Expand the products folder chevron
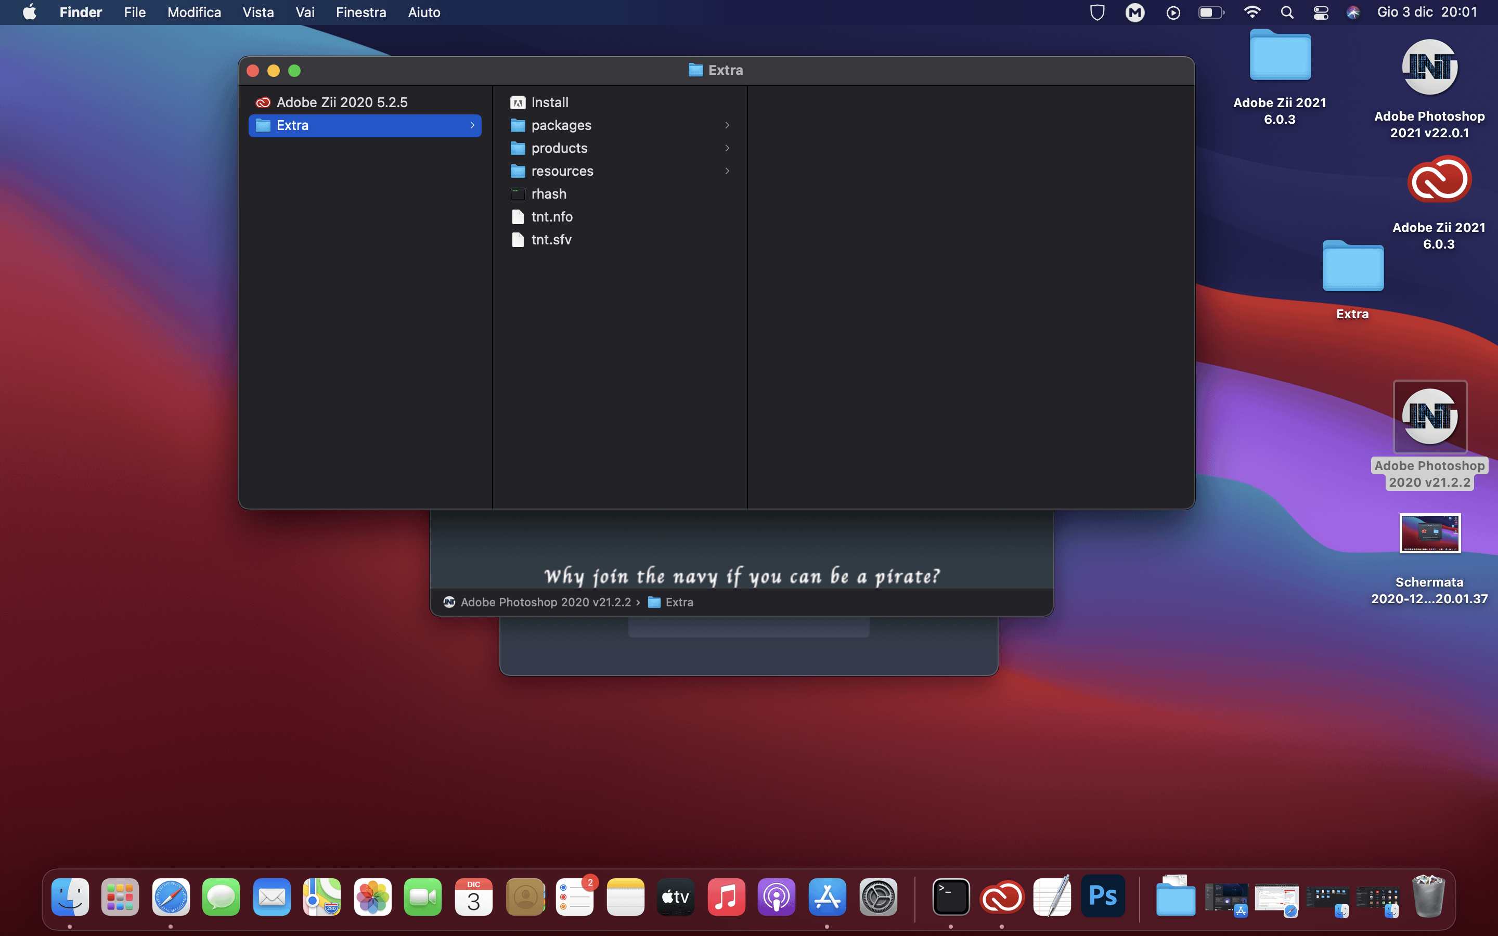Viewport: 1498px width, 936px height. 727,148
